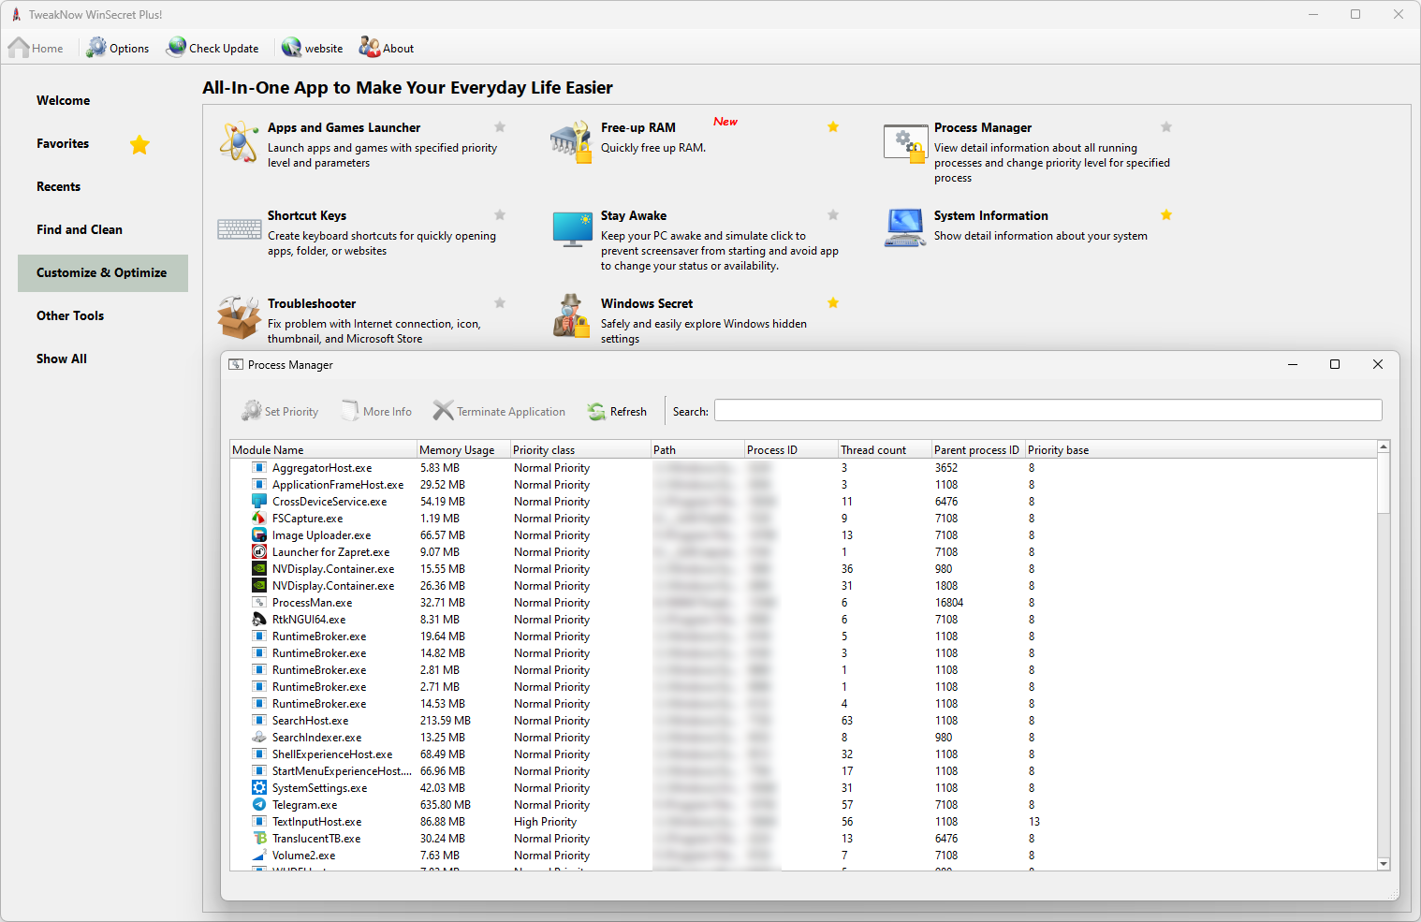1421x922 pixels.
Task: Click the process list scroll down arrow
Action: click(1384, 864)
